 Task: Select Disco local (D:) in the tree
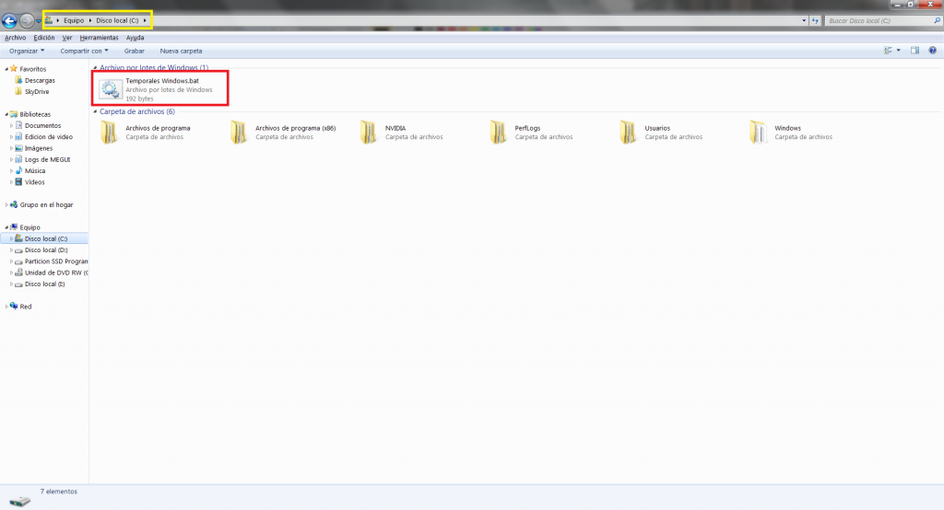click(46, 250)
